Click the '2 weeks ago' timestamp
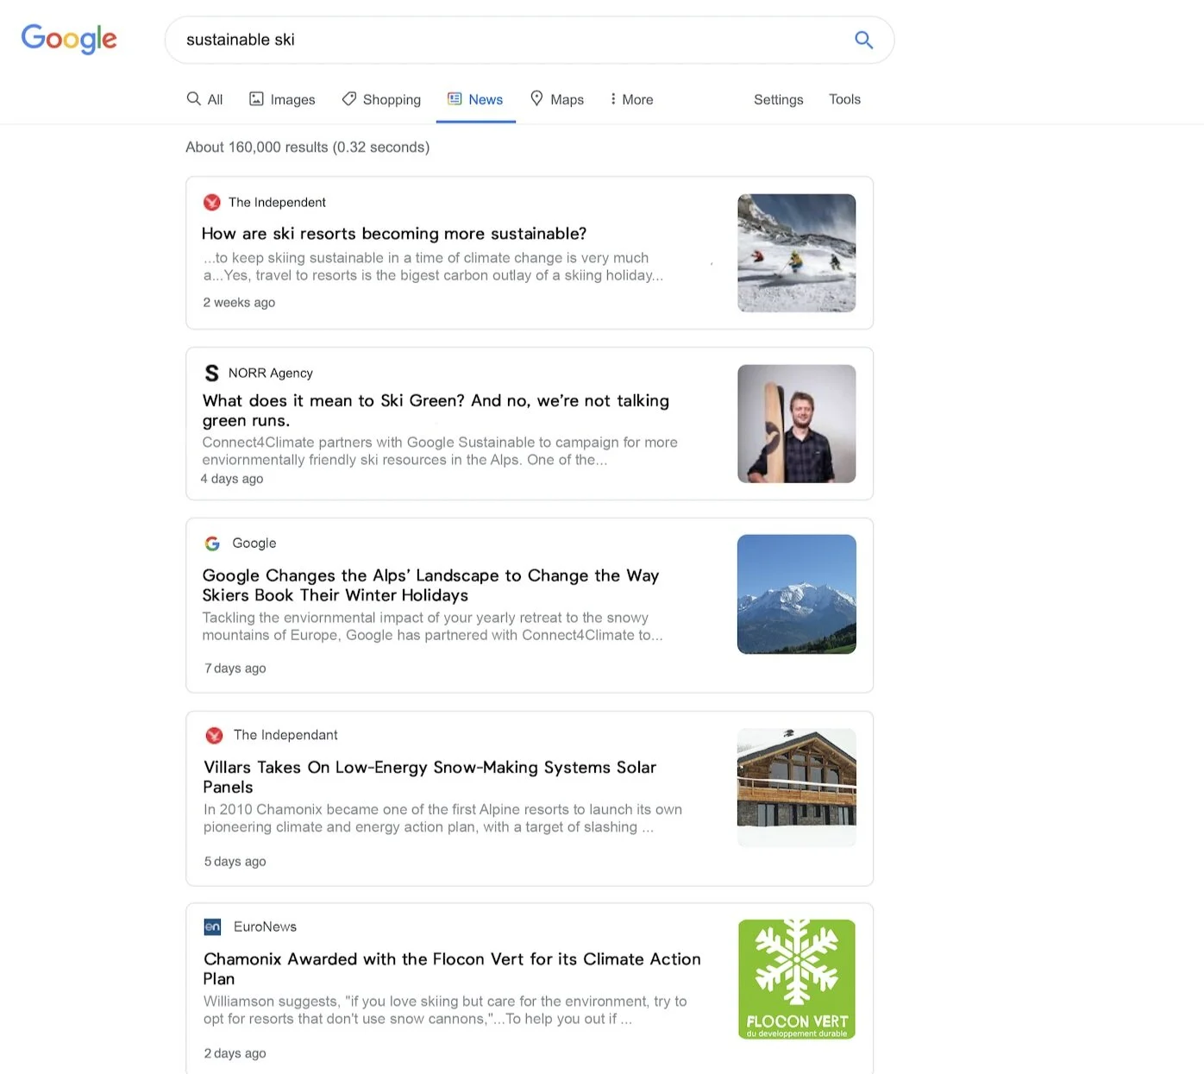The image size is (1204, 1074). coord(239,303)
